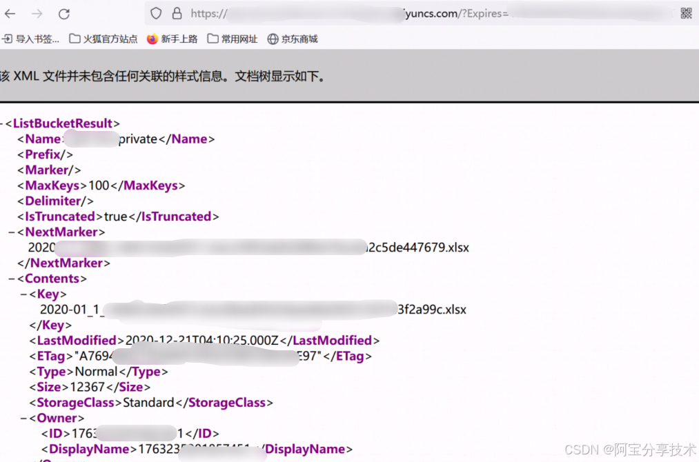Image resolution: width=699 pixels, height=462 pixels.
Task: Open the 新手上路 bookmark
Action: [172, 39]
